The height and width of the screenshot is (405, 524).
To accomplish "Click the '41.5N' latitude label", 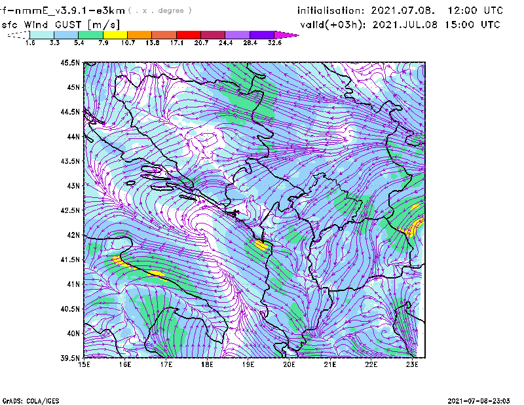I will [70, 260].
